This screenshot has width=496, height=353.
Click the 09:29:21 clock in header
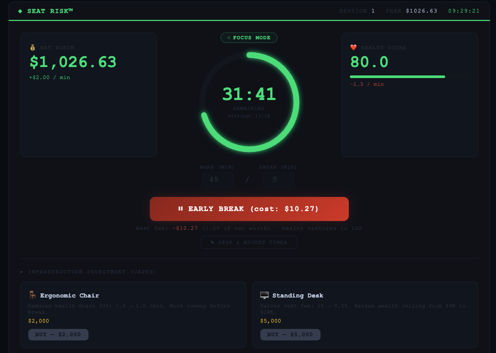pos(464,11)
